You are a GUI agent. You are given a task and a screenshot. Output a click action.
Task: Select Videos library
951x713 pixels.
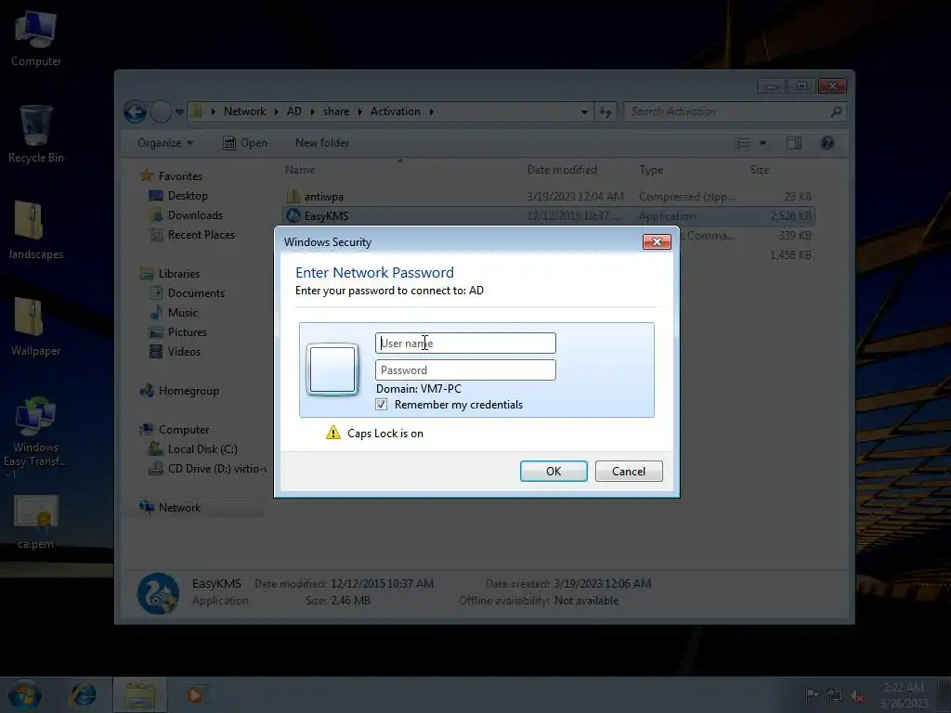tap(184, 352)
